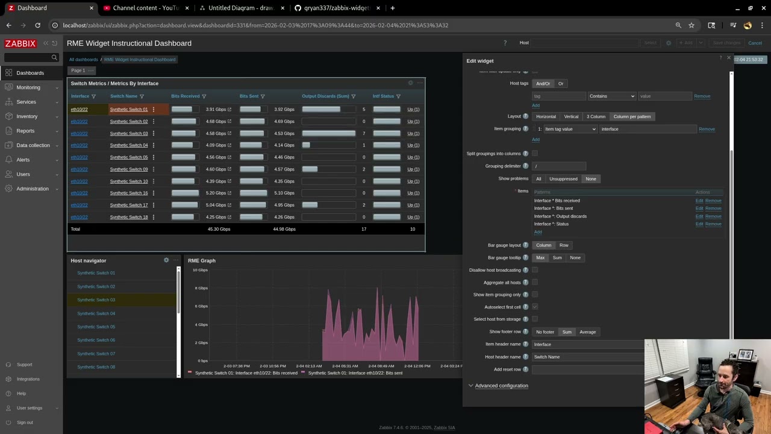Click the Layout help question mark icon

tap(525, 116)
